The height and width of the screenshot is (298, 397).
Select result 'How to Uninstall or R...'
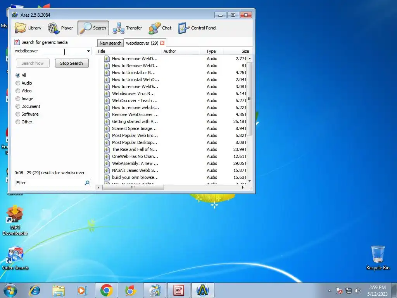pos(134,73)
